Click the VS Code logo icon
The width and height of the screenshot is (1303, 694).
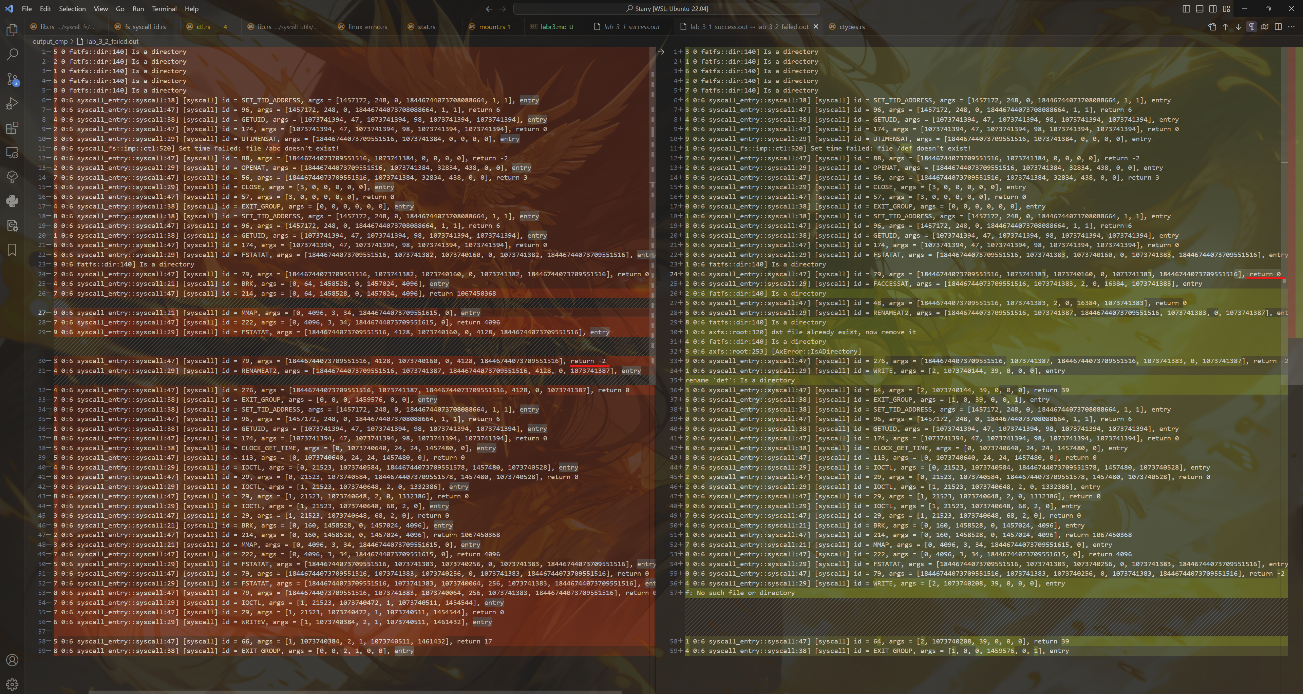tap(9, 8)
